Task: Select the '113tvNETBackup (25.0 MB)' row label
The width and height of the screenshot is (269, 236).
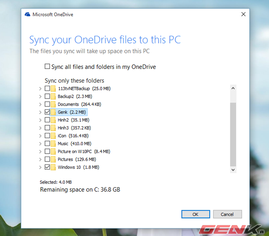Action: pos(84,88)
